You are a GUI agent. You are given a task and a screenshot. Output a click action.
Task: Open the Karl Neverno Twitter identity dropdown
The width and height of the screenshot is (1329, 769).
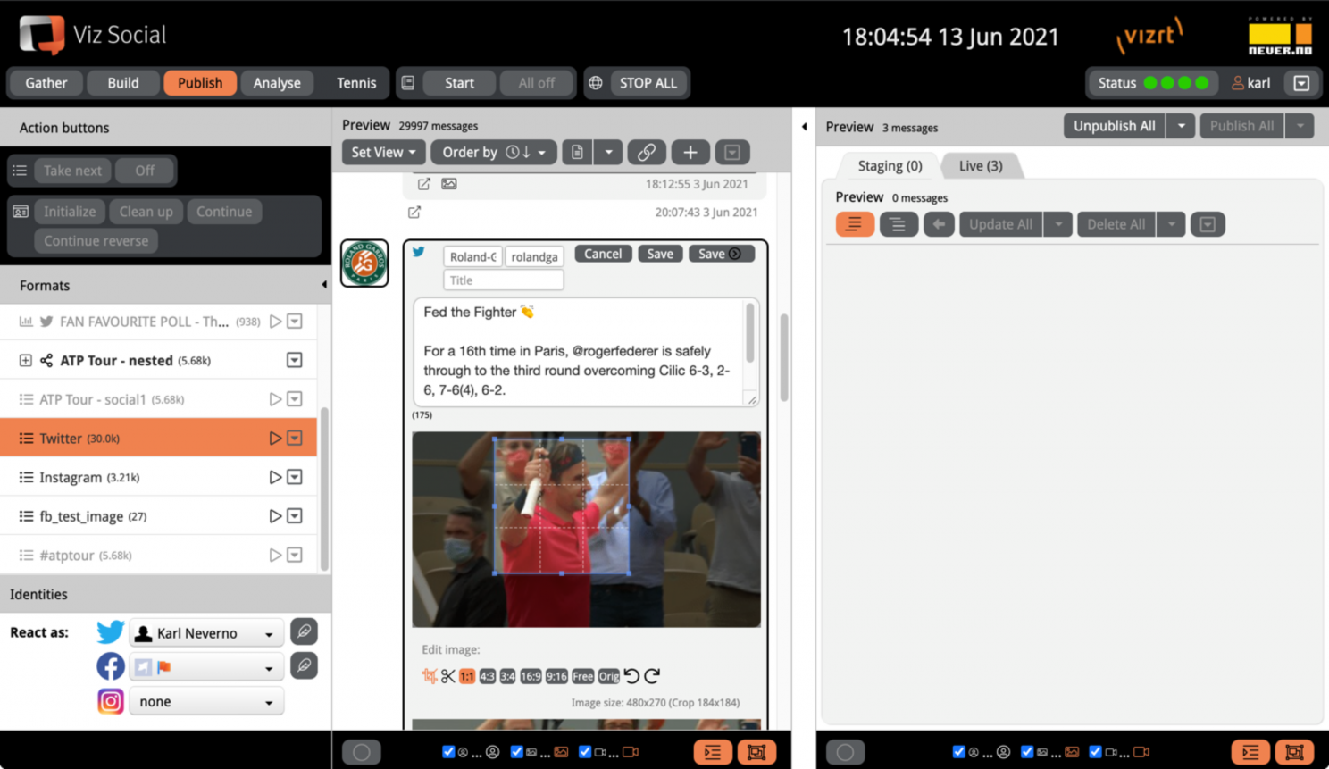pos(206,633)
